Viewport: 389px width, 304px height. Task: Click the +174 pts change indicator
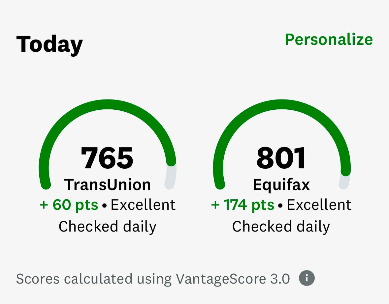pos(243,205)
